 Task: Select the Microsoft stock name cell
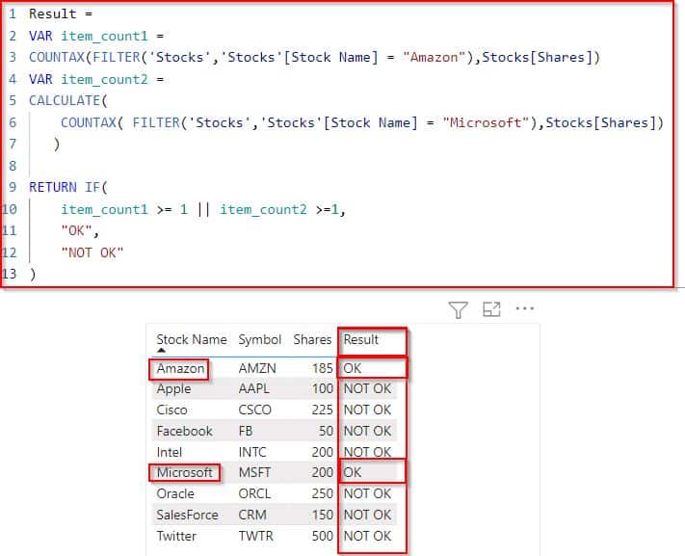[x=184, y=472]
